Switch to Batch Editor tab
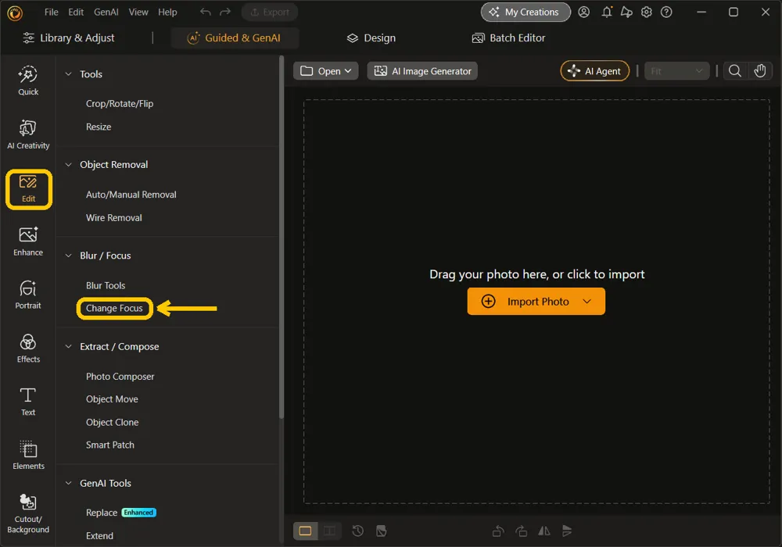 [509, 38]
